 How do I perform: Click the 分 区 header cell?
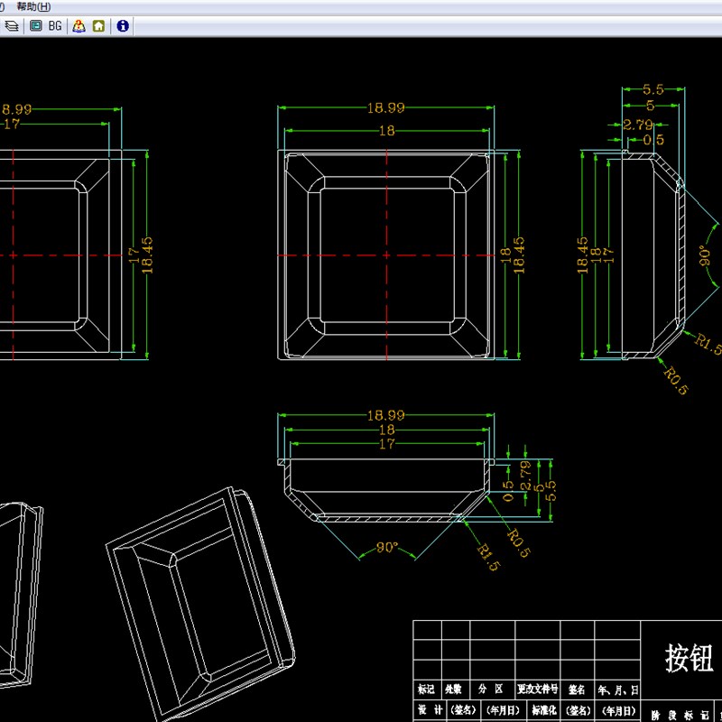pyautogui.click(x=491, y=689)
